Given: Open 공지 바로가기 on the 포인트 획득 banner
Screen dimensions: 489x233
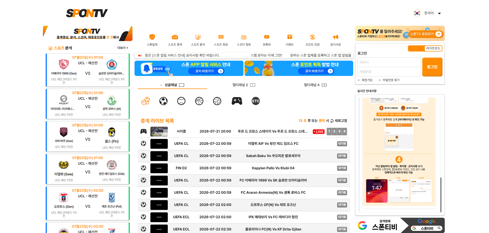Looking at the screenshot, I should pos(316,71).
